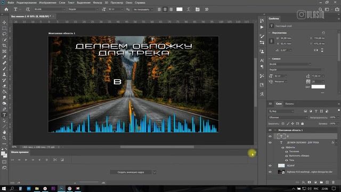Click the horizontal canvas scrollbar
Screen dimensions: 341x192
[x=157, y=147]
